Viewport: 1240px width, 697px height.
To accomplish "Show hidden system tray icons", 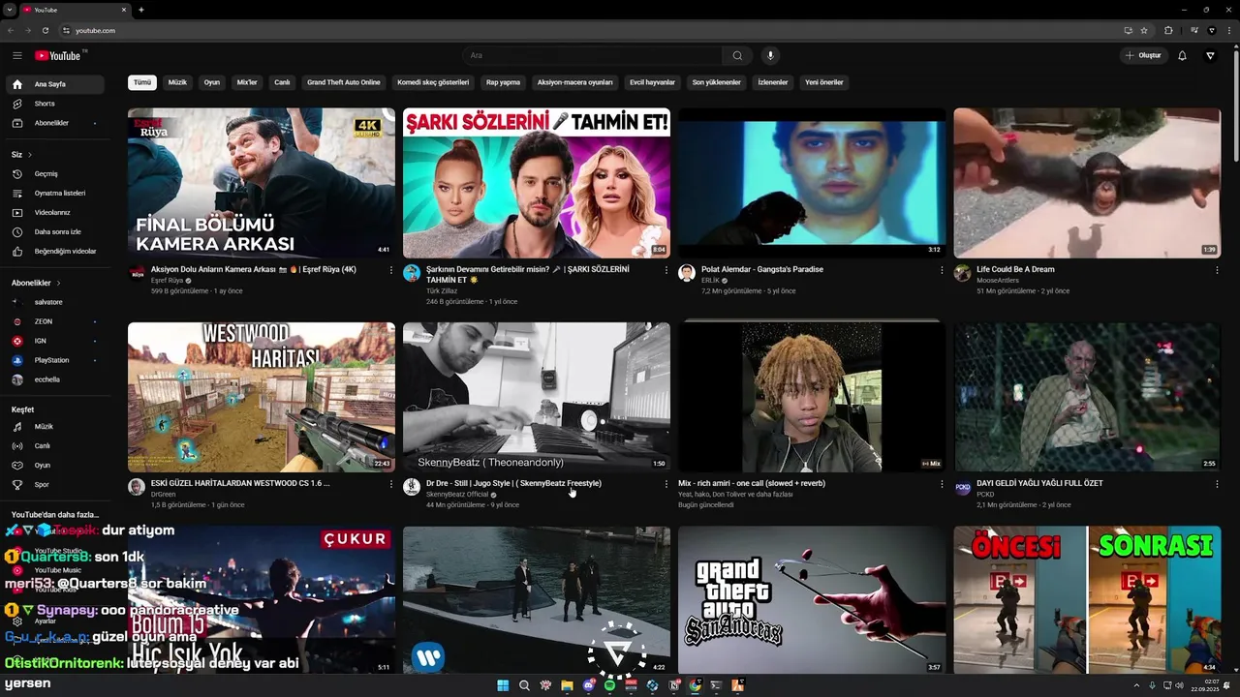I will point(1137,685).
